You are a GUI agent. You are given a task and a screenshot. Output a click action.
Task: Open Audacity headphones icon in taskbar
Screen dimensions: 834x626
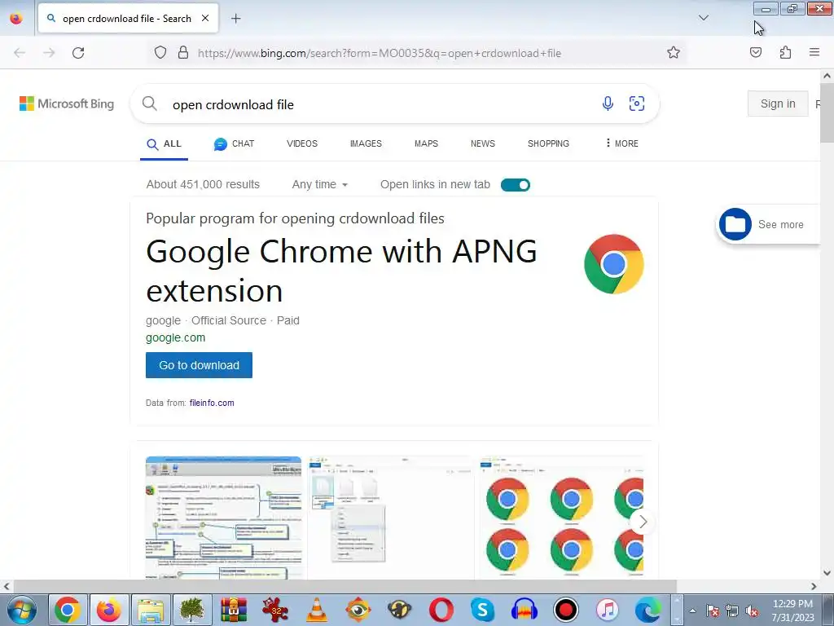tap(525, 610)
